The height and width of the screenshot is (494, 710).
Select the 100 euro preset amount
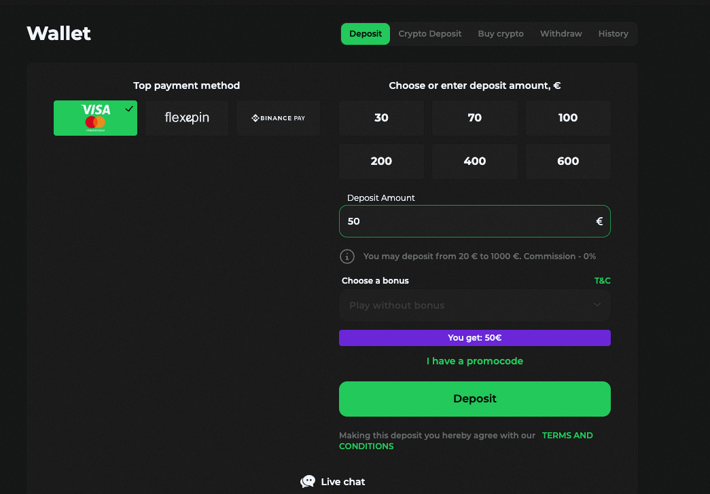tap(568, 118)
